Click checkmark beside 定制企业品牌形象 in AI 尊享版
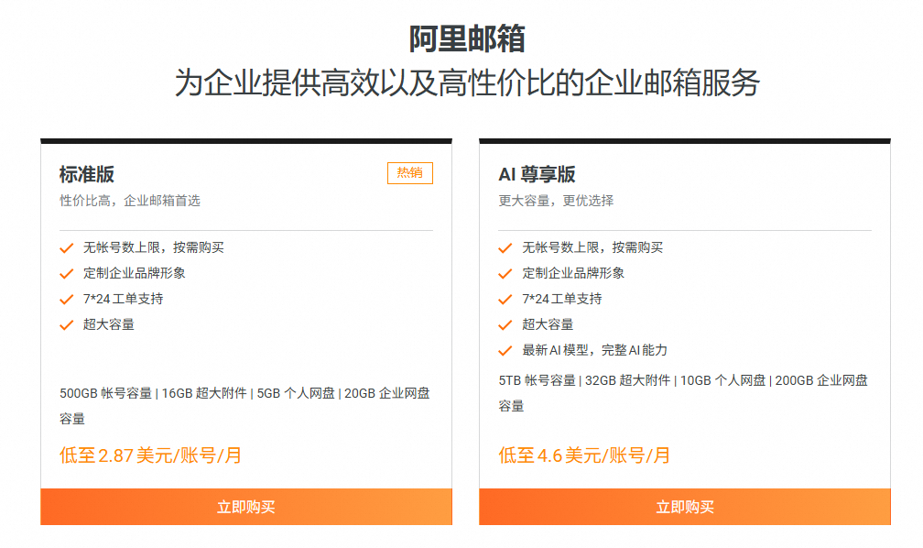 pyautogui.click(x=505, y=273)
